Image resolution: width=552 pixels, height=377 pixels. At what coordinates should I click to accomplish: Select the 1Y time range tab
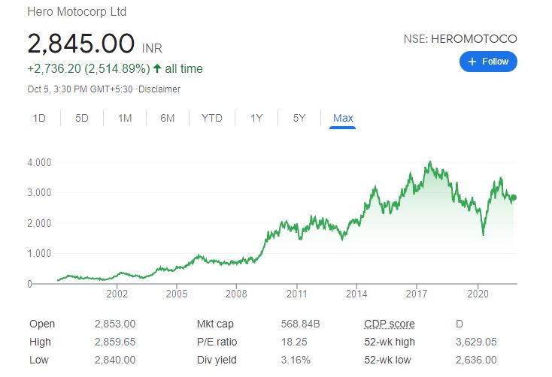[256, 118]
